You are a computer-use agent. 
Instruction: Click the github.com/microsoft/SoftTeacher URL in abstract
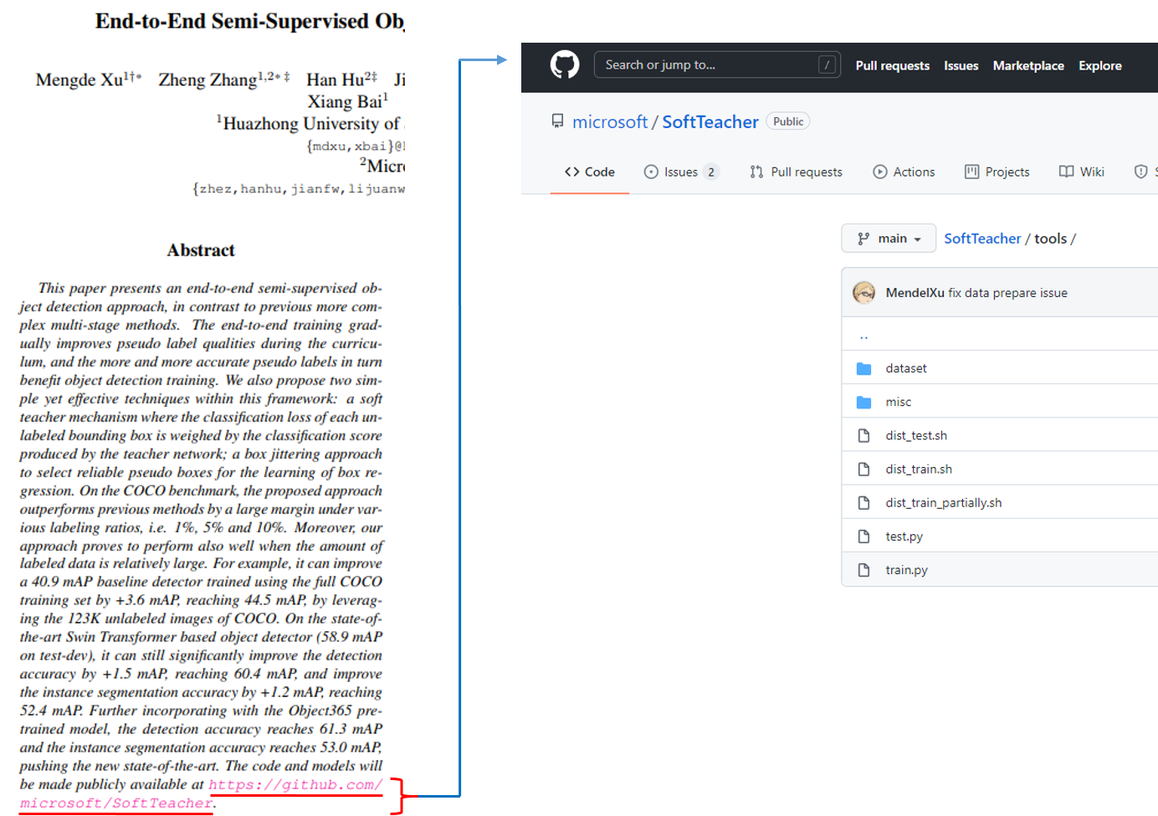pyautogui.click(x=295, y=784)
